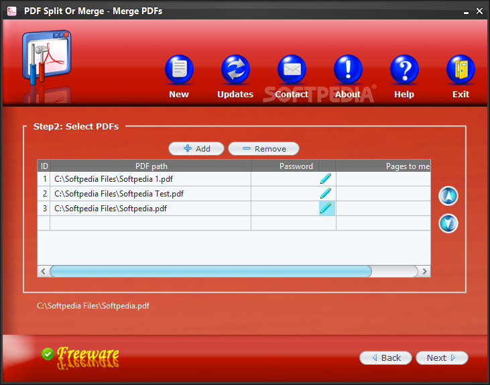The image size is (490, 385).
Task: Click the About label text
Action: pos(348,94)
